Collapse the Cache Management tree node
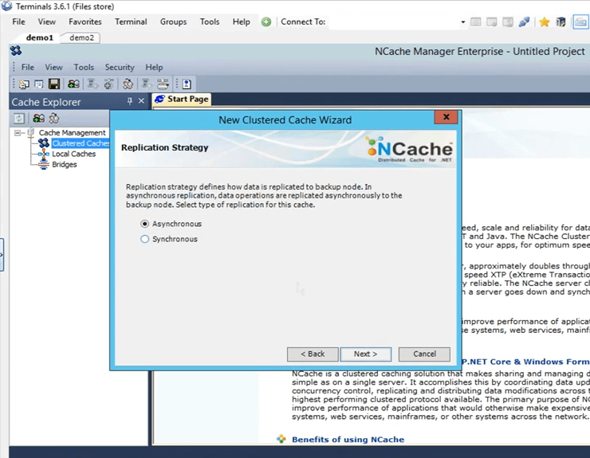Image resolution: width=590 pixels, height=458 pixels. coord(18,133)
